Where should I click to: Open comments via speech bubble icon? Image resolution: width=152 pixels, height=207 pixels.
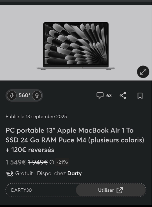coord(100,95)
